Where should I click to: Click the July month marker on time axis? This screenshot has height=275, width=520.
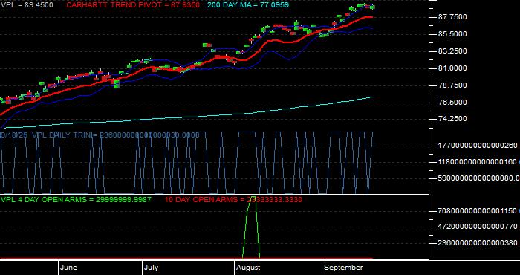point(152,268)
